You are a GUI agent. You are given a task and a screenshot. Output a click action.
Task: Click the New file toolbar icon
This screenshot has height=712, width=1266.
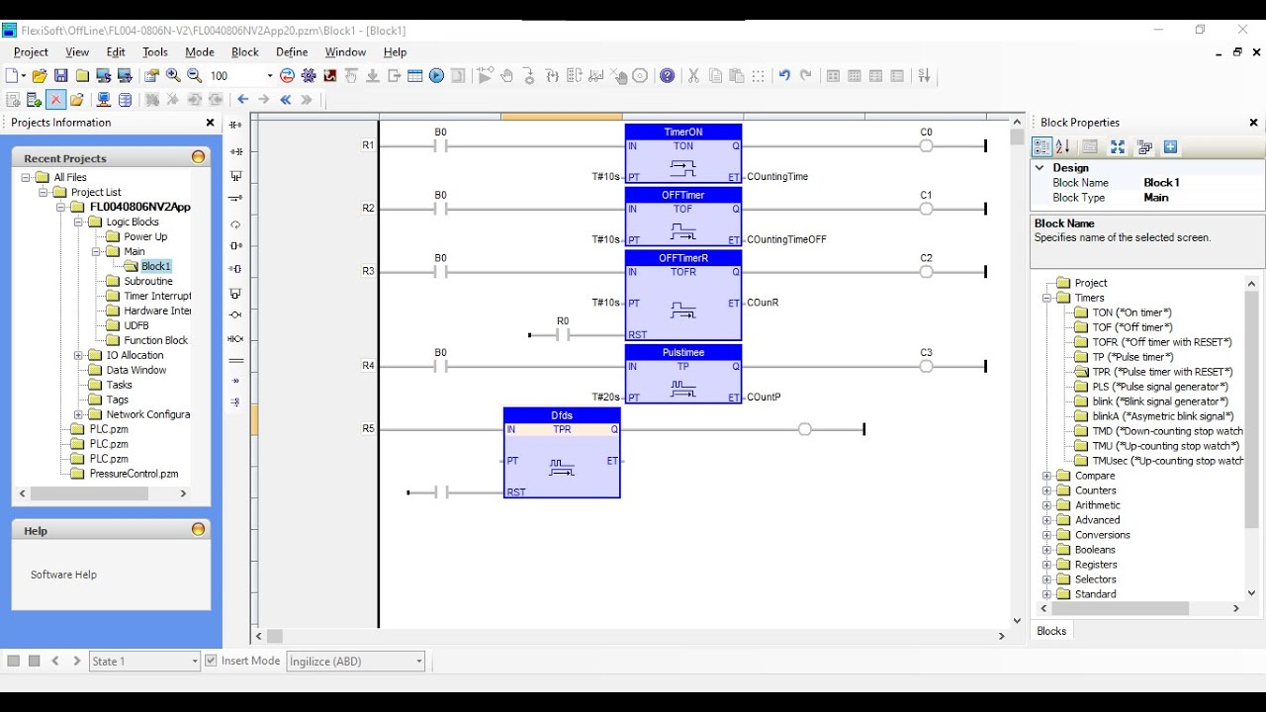(x=12, y=76)
